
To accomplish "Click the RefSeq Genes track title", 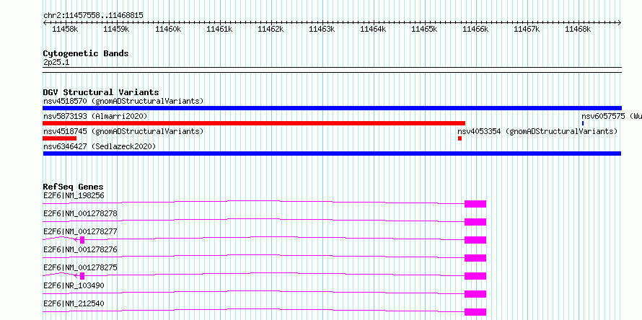I will [74, 187].
